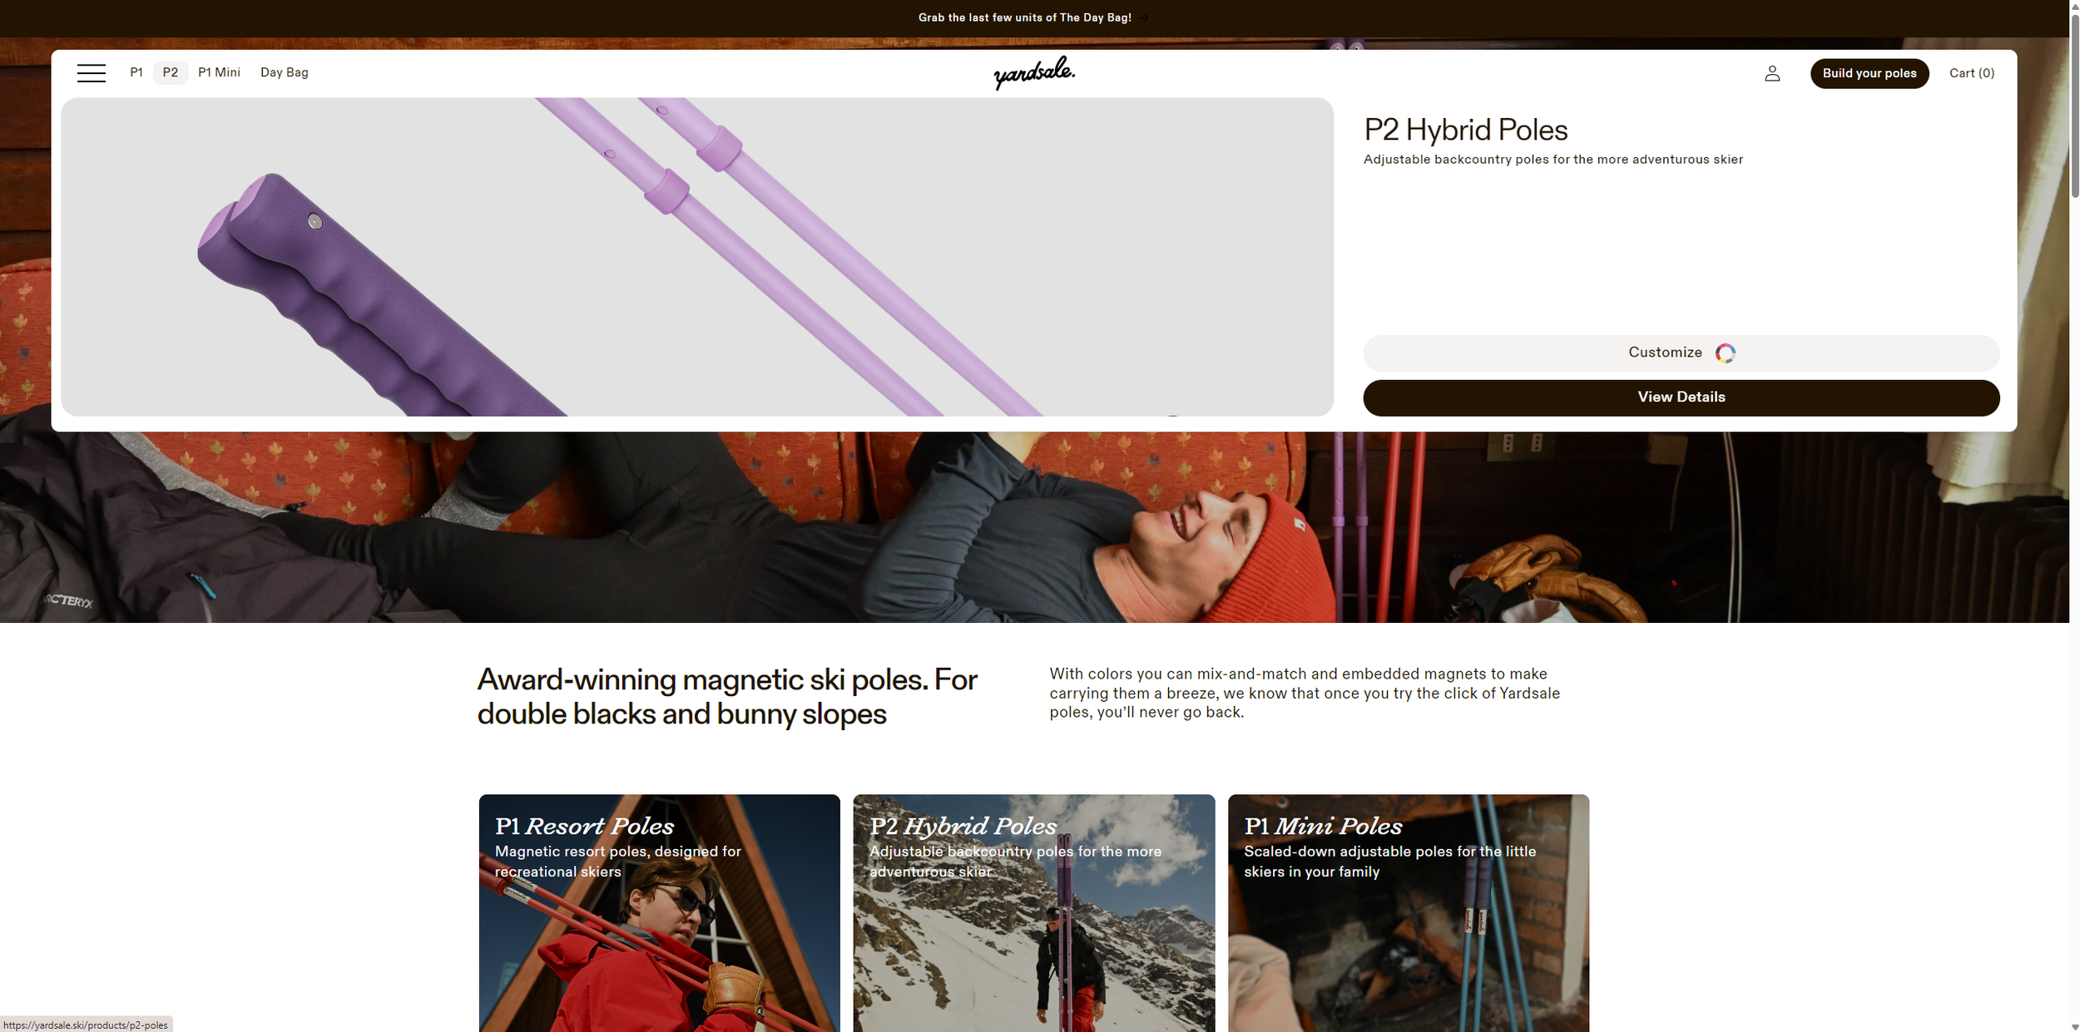The image size is (2080, 1032).
Task: Open the P1 Mini nav link
Action: 219,72
